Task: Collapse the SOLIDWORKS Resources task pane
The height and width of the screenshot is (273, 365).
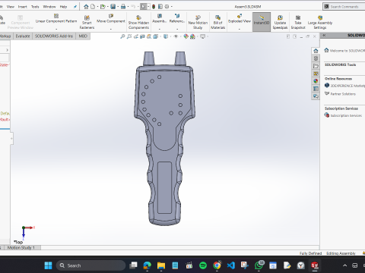Action: point(324,36)
